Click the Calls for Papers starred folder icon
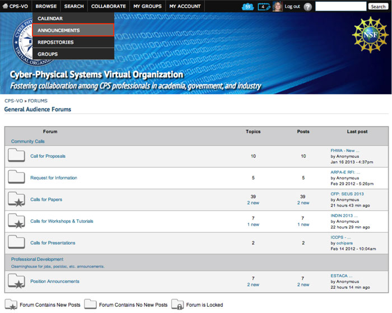Image resolution: width=392 pixels, height=313 pixels. click(x=17, y=199)
